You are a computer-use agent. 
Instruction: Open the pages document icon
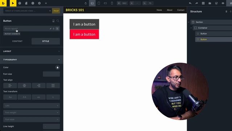coord(26,3)
